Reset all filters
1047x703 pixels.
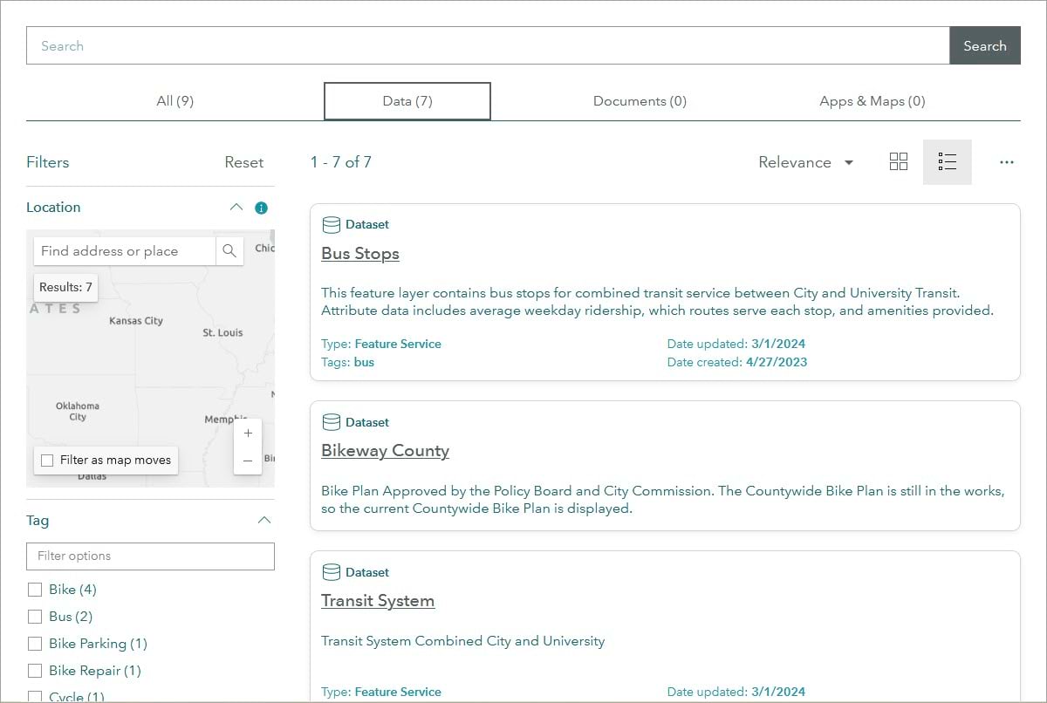[x=243, y=162]
